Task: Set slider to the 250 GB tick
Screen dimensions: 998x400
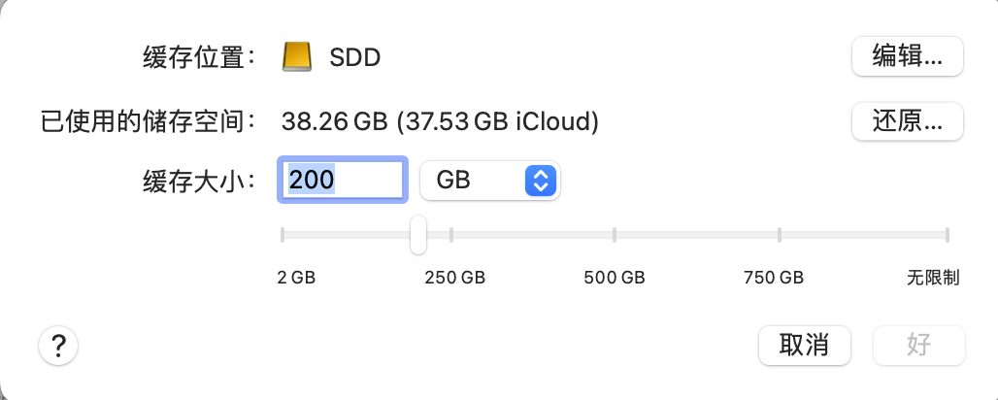Action: (x=452, y=234)
